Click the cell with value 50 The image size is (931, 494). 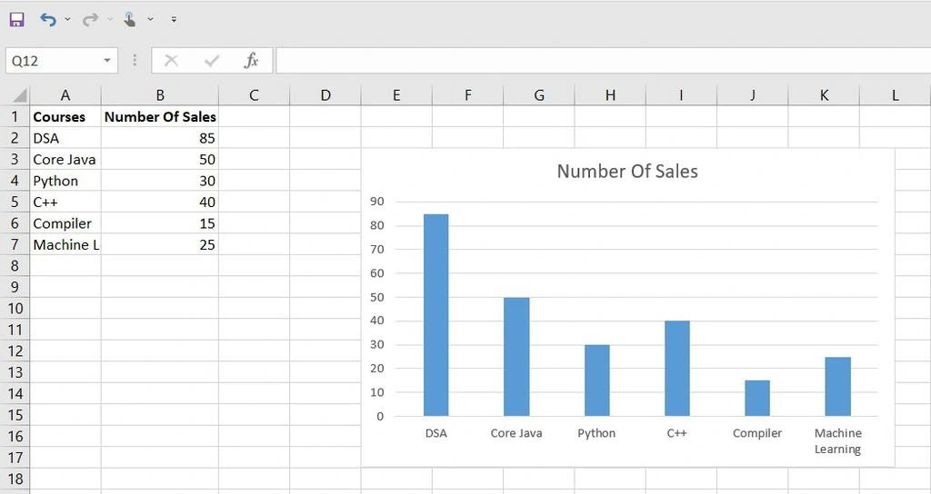160,159
